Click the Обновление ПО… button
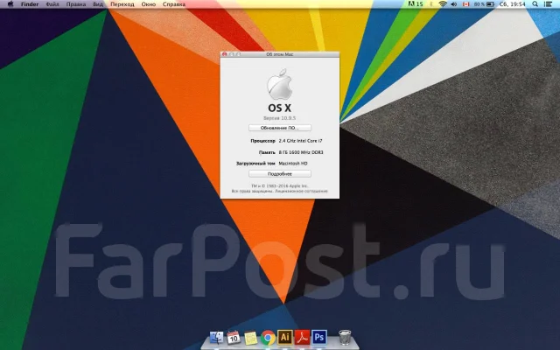 coord(280,128)
